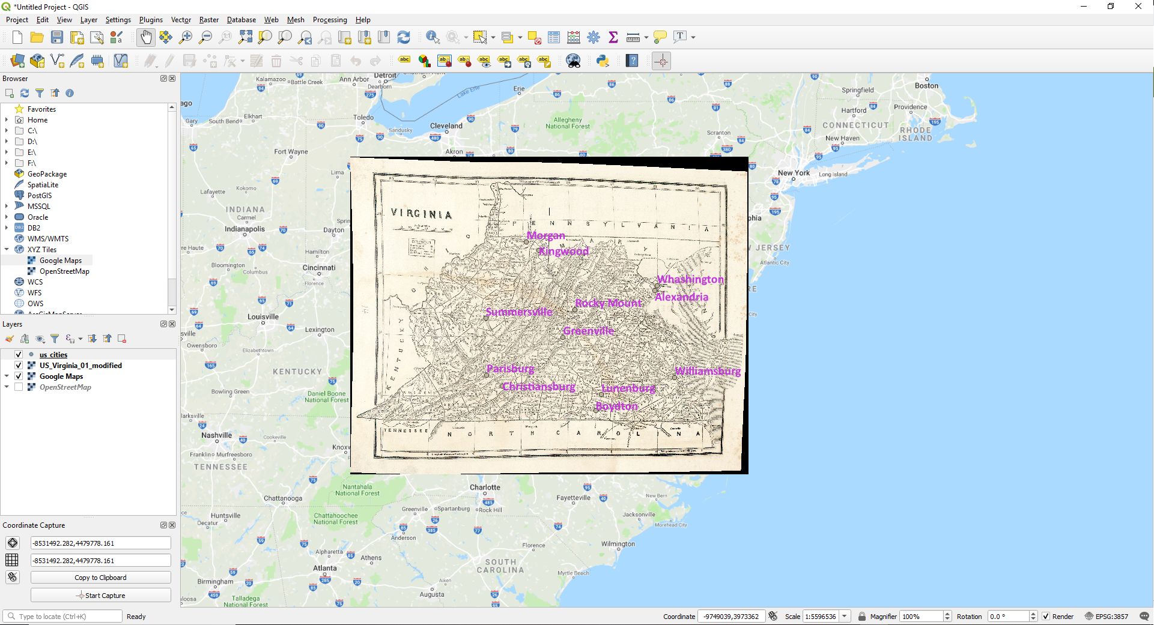Screen dimensions: 1154x625
Task: Open the Data Source Manager
Action: [17, 61]
